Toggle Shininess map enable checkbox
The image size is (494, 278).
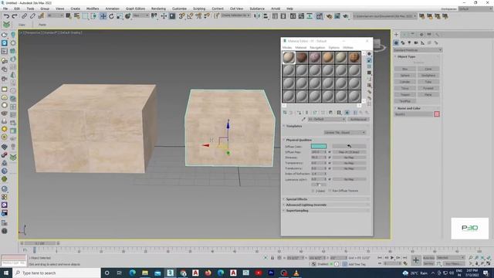[x=330, y=158]
